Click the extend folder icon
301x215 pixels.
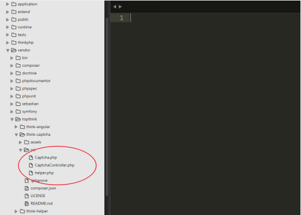click(x=14, y=12)
